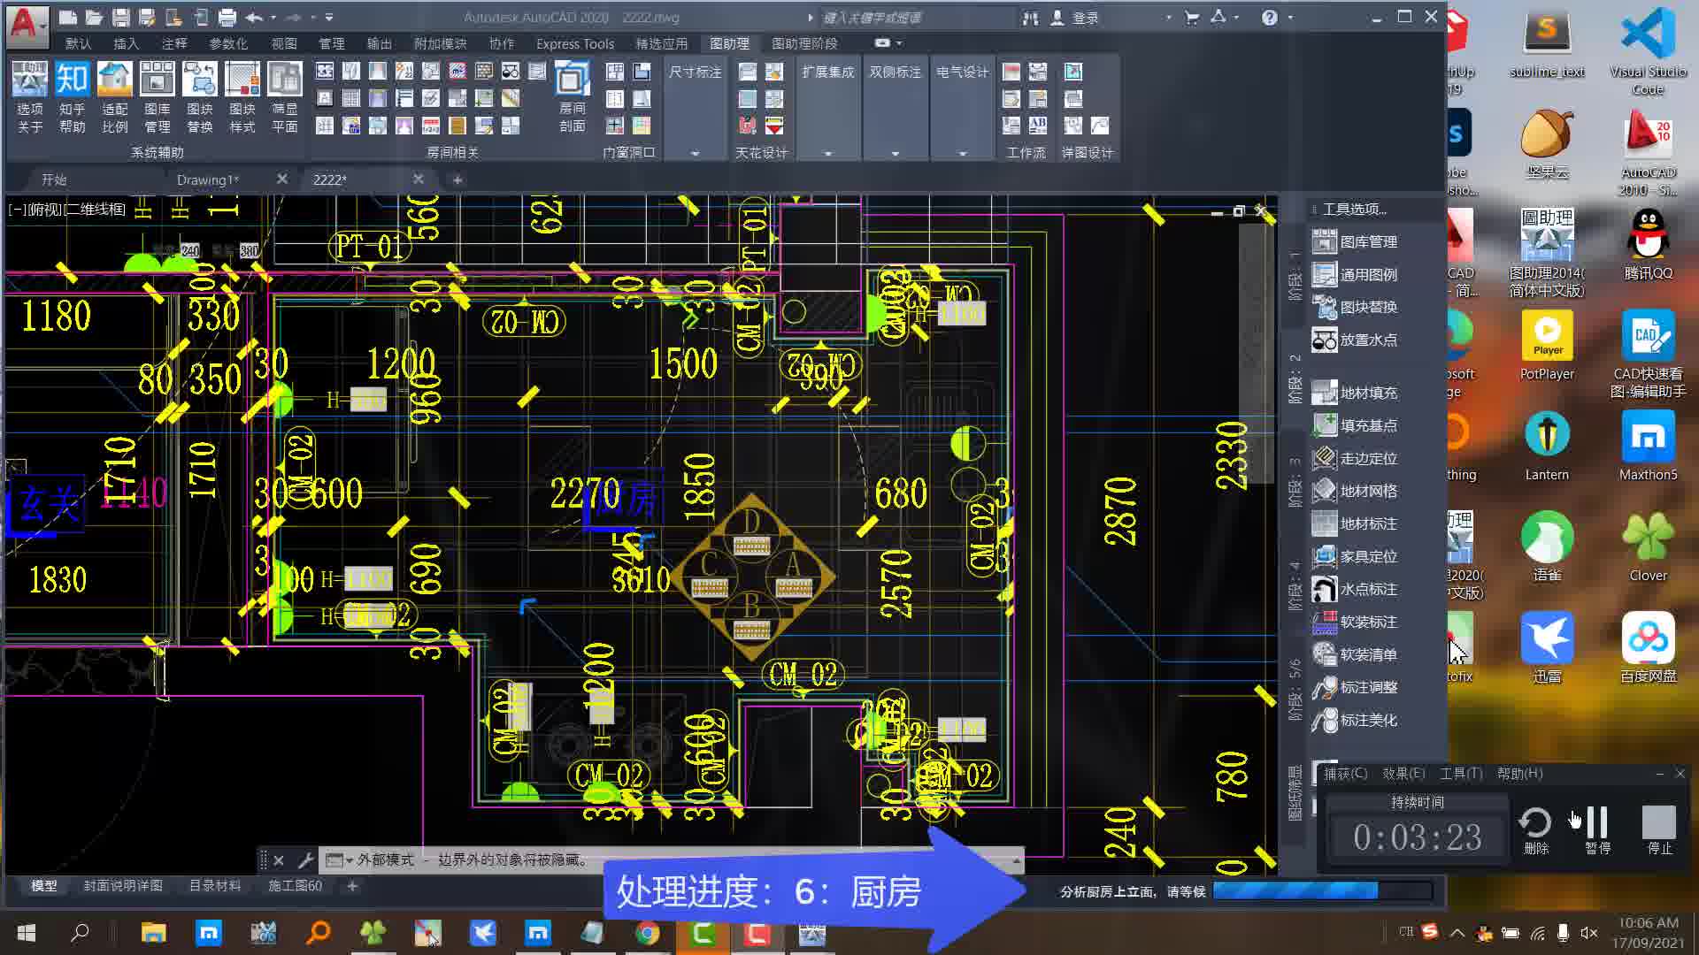The image size is (1699, 955).
Task: Expand the 尺寸标注 panel dropdown
Action: [695, 153]
